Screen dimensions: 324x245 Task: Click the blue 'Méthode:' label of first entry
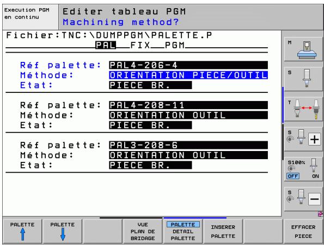(47, 75)
